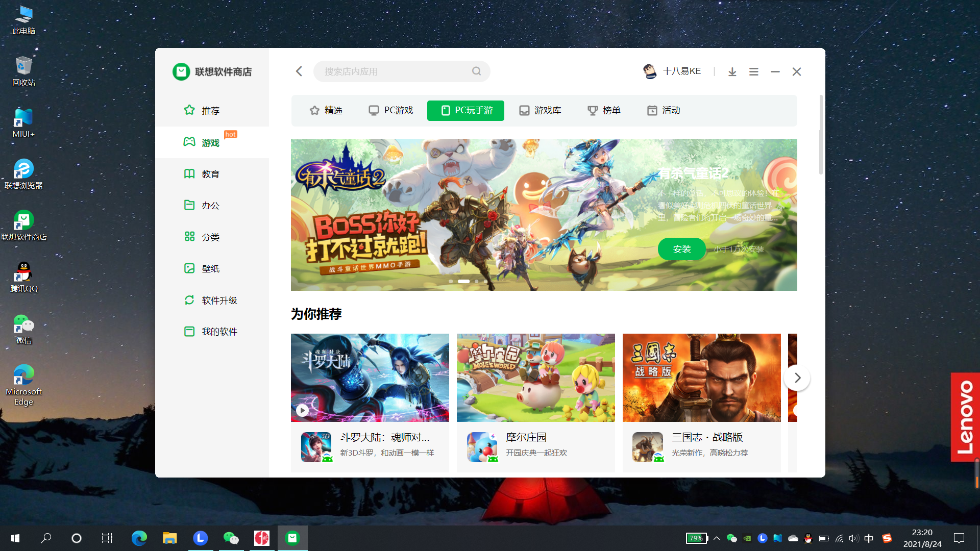Switch to the 活动 tab
Image resolution: width=980 pixels, height=551 pixels.
tap(664, 110)
